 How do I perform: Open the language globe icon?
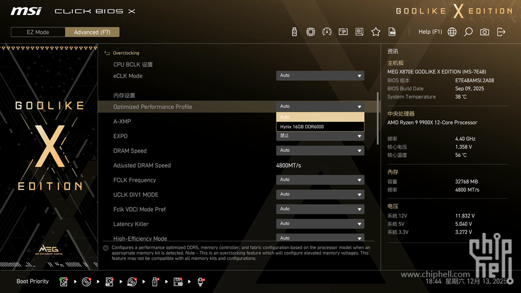(x=452, y=32)
